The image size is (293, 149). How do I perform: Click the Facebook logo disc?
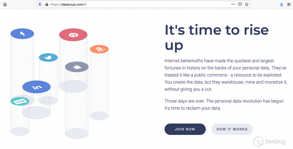(22, 34)
